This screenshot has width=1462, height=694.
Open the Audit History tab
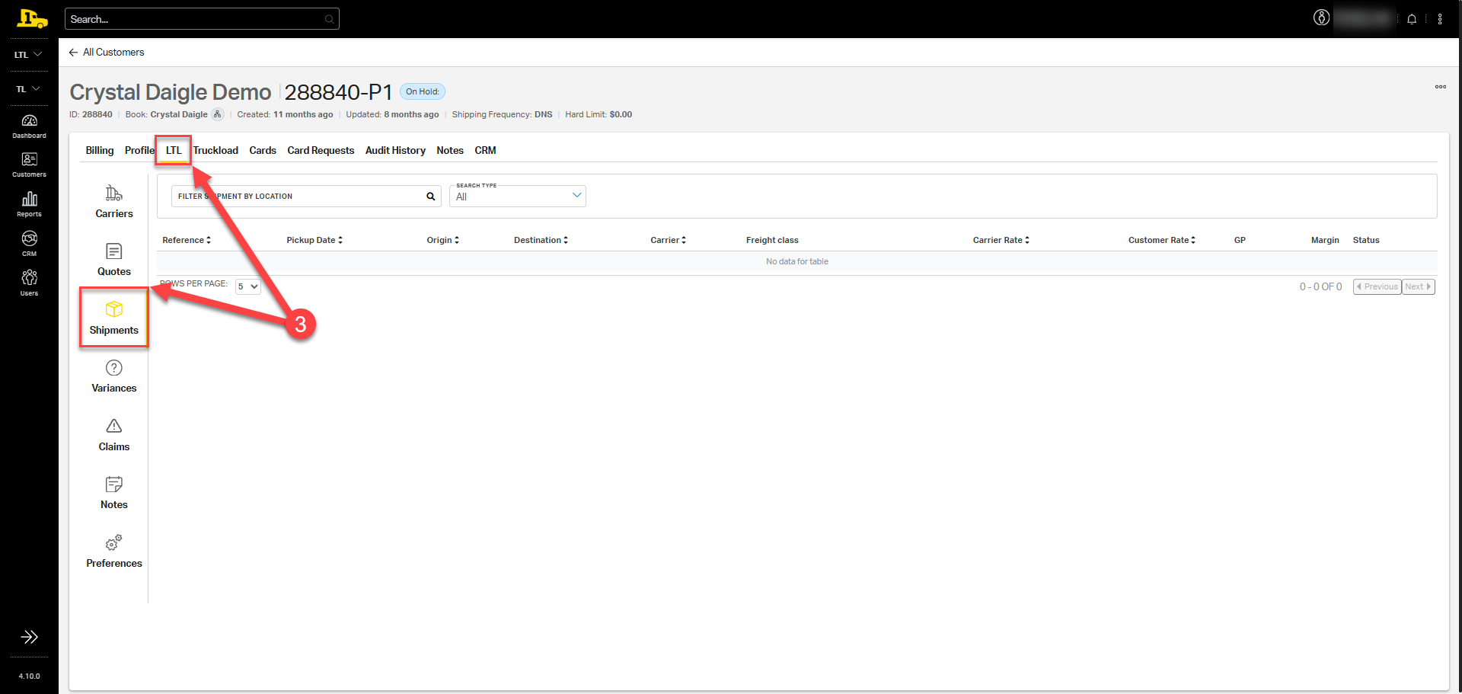(395, 150)
